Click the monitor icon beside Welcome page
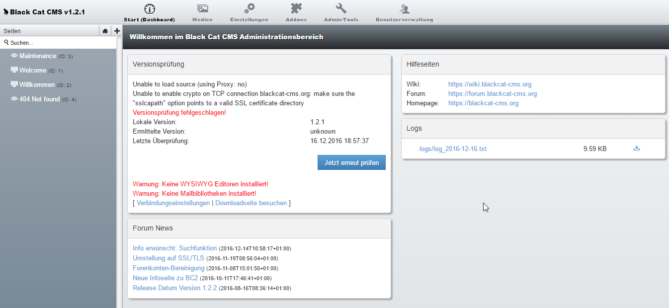 (x=14, y=70)
